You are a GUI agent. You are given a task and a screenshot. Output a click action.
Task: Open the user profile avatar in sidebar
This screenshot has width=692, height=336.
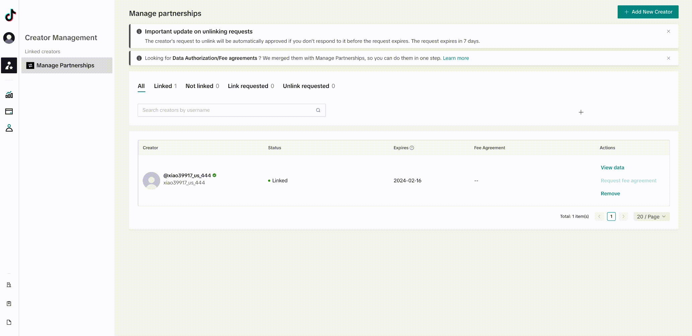pyautogui.click(x=9, y=38)
